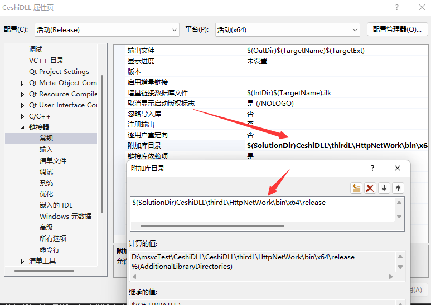Click left tree vertical scrollbar
The height and width of the screenshot is (305, 431).
102,144
